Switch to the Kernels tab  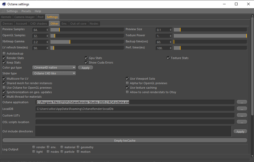coord(6,17)
